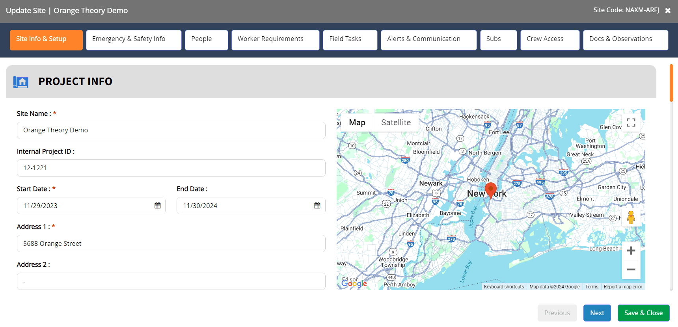Open the Emergency & Safety Info tab
Viewport: 678px width, 327px height.
point(134,40)
